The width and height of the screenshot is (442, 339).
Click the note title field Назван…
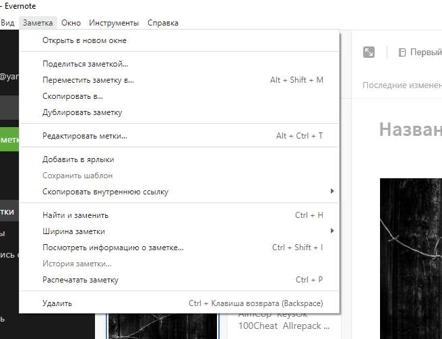click(410, 129)
